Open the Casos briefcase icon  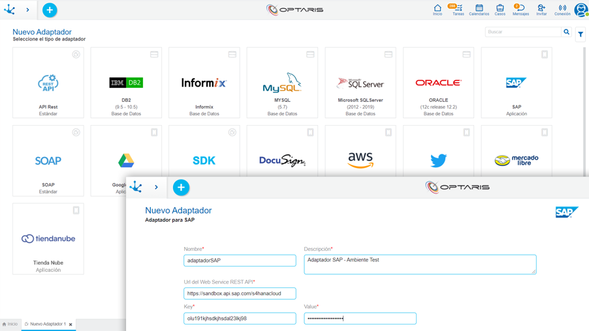point(500,10)
